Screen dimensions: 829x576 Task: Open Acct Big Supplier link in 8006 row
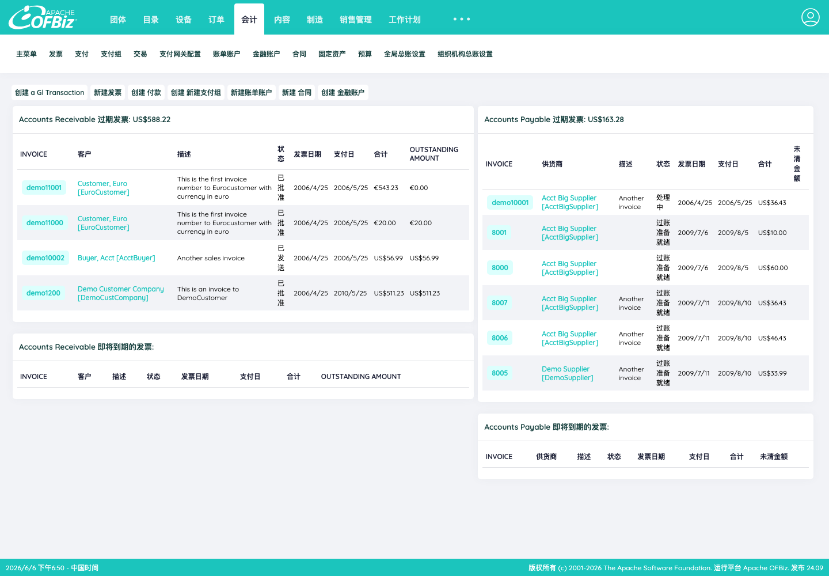click(x=570, y=338)
